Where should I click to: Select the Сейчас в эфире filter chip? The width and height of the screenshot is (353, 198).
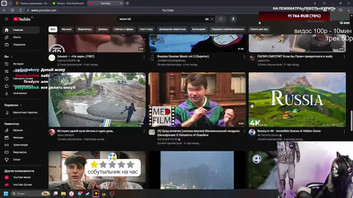pos(124,29)
